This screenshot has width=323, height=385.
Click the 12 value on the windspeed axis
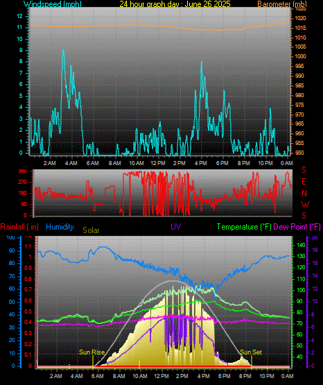(x=19, y=16)
